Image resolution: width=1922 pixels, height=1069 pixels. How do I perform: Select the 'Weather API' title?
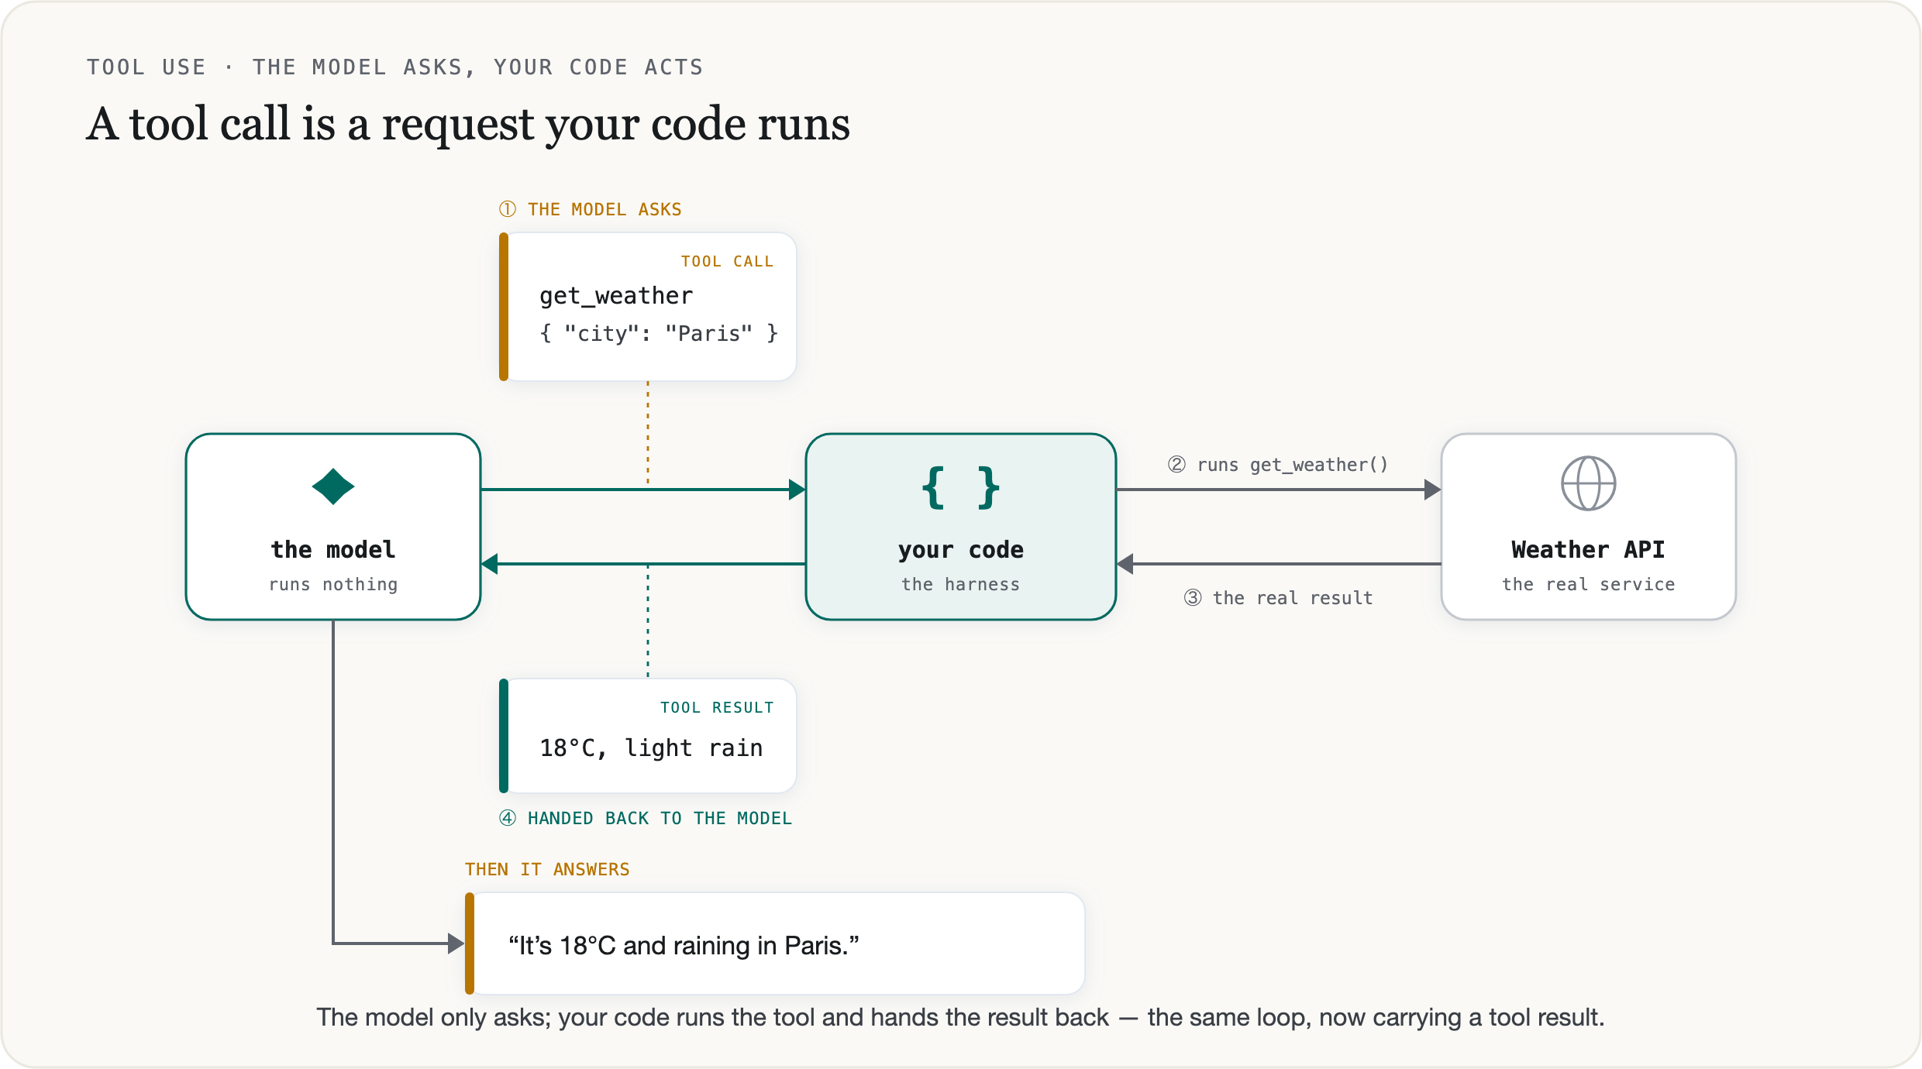(1589, 549)
